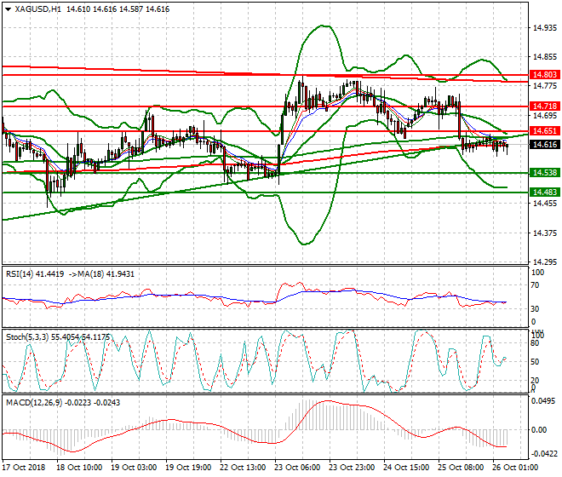Click the 14.375 price scale value
Screen dimensions: 562x477
click(x=545, y=233)
